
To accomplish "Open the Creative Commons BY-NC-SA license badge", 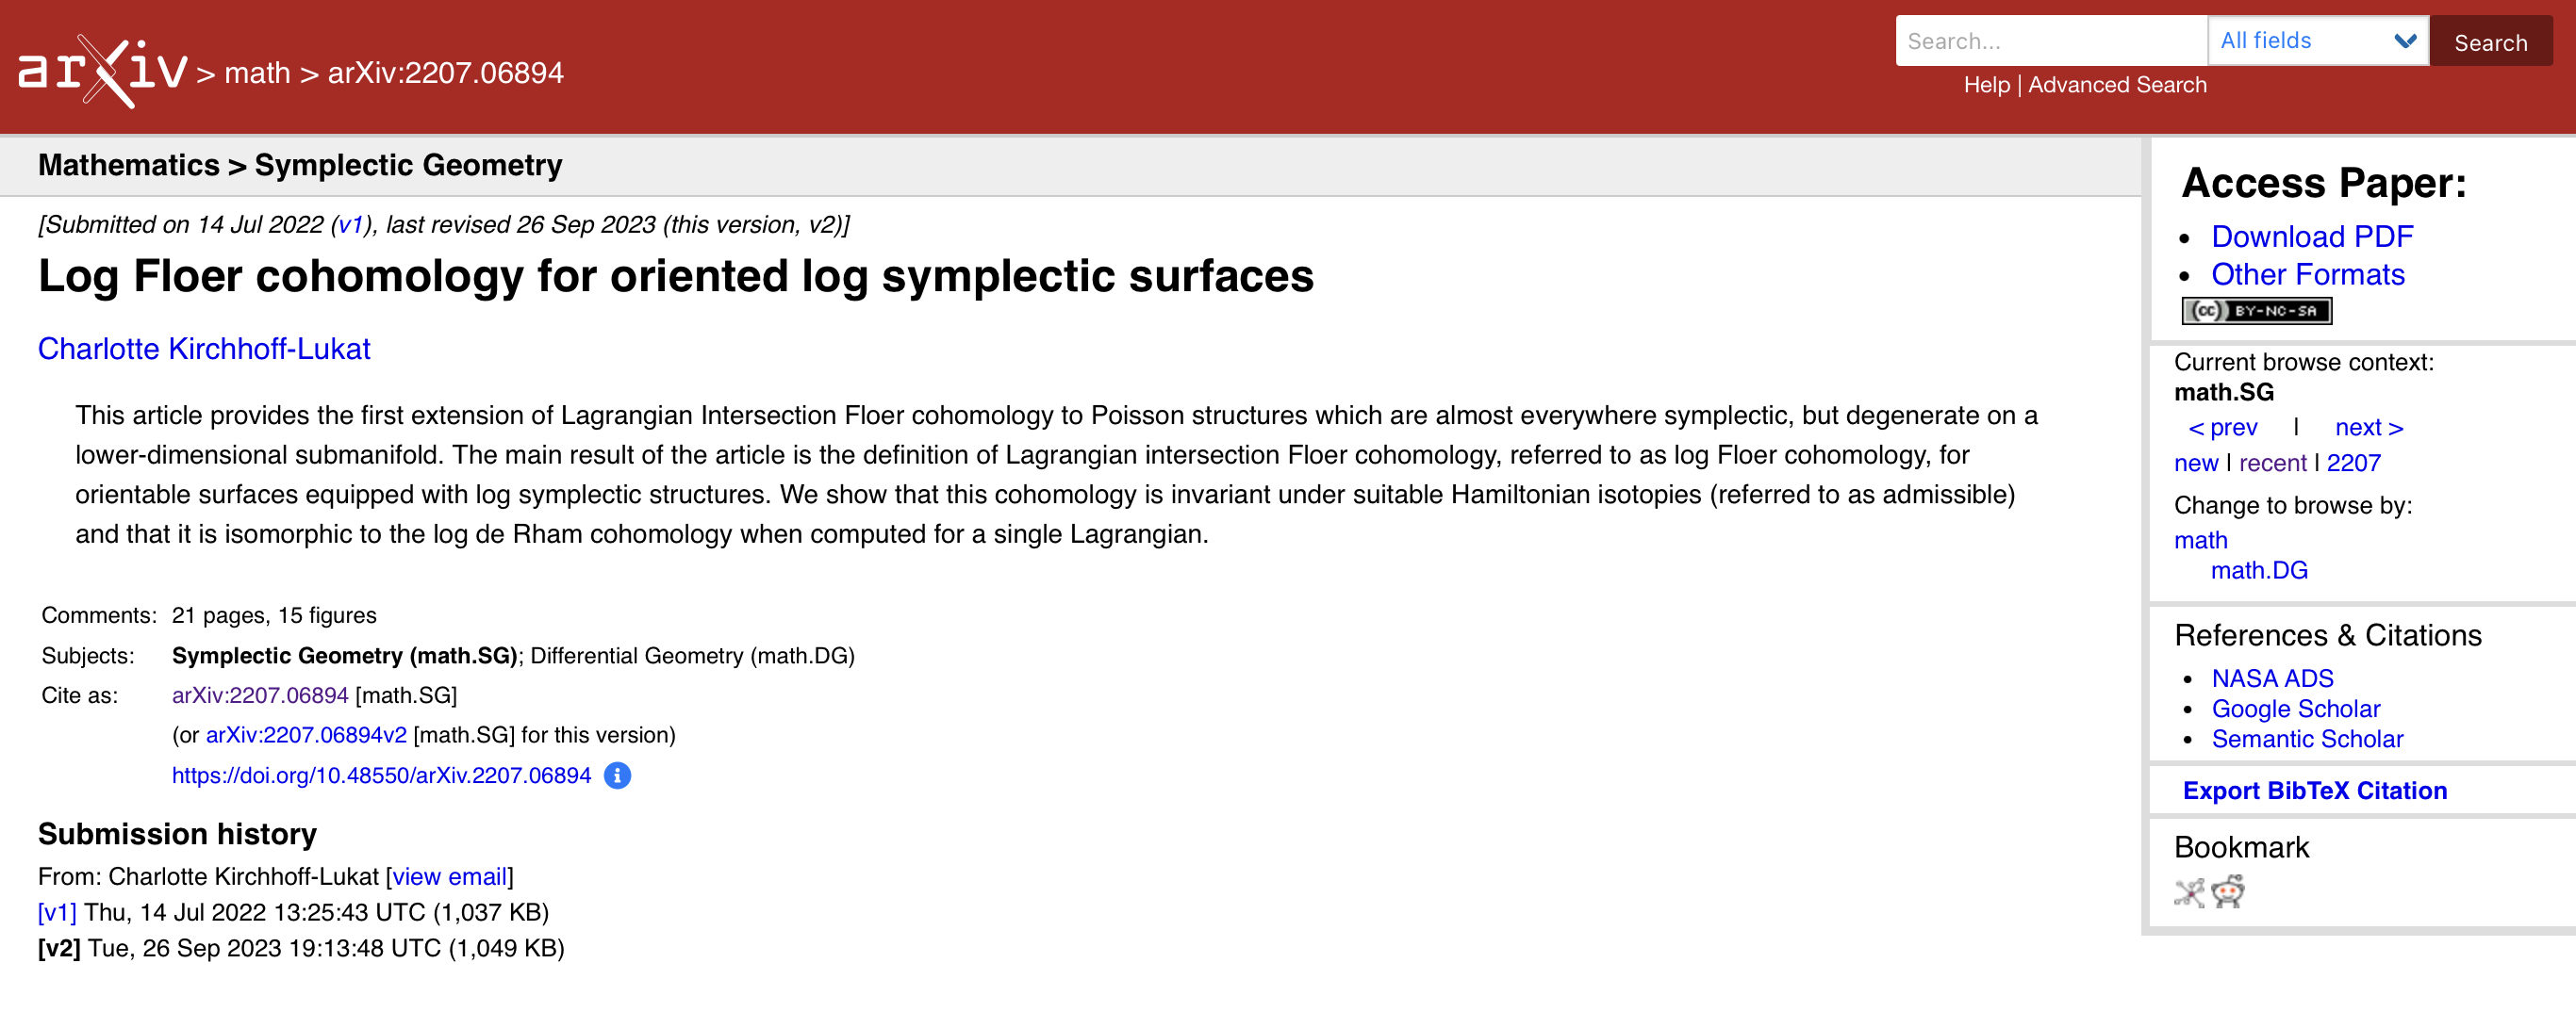I will (x=2256, y=311).
